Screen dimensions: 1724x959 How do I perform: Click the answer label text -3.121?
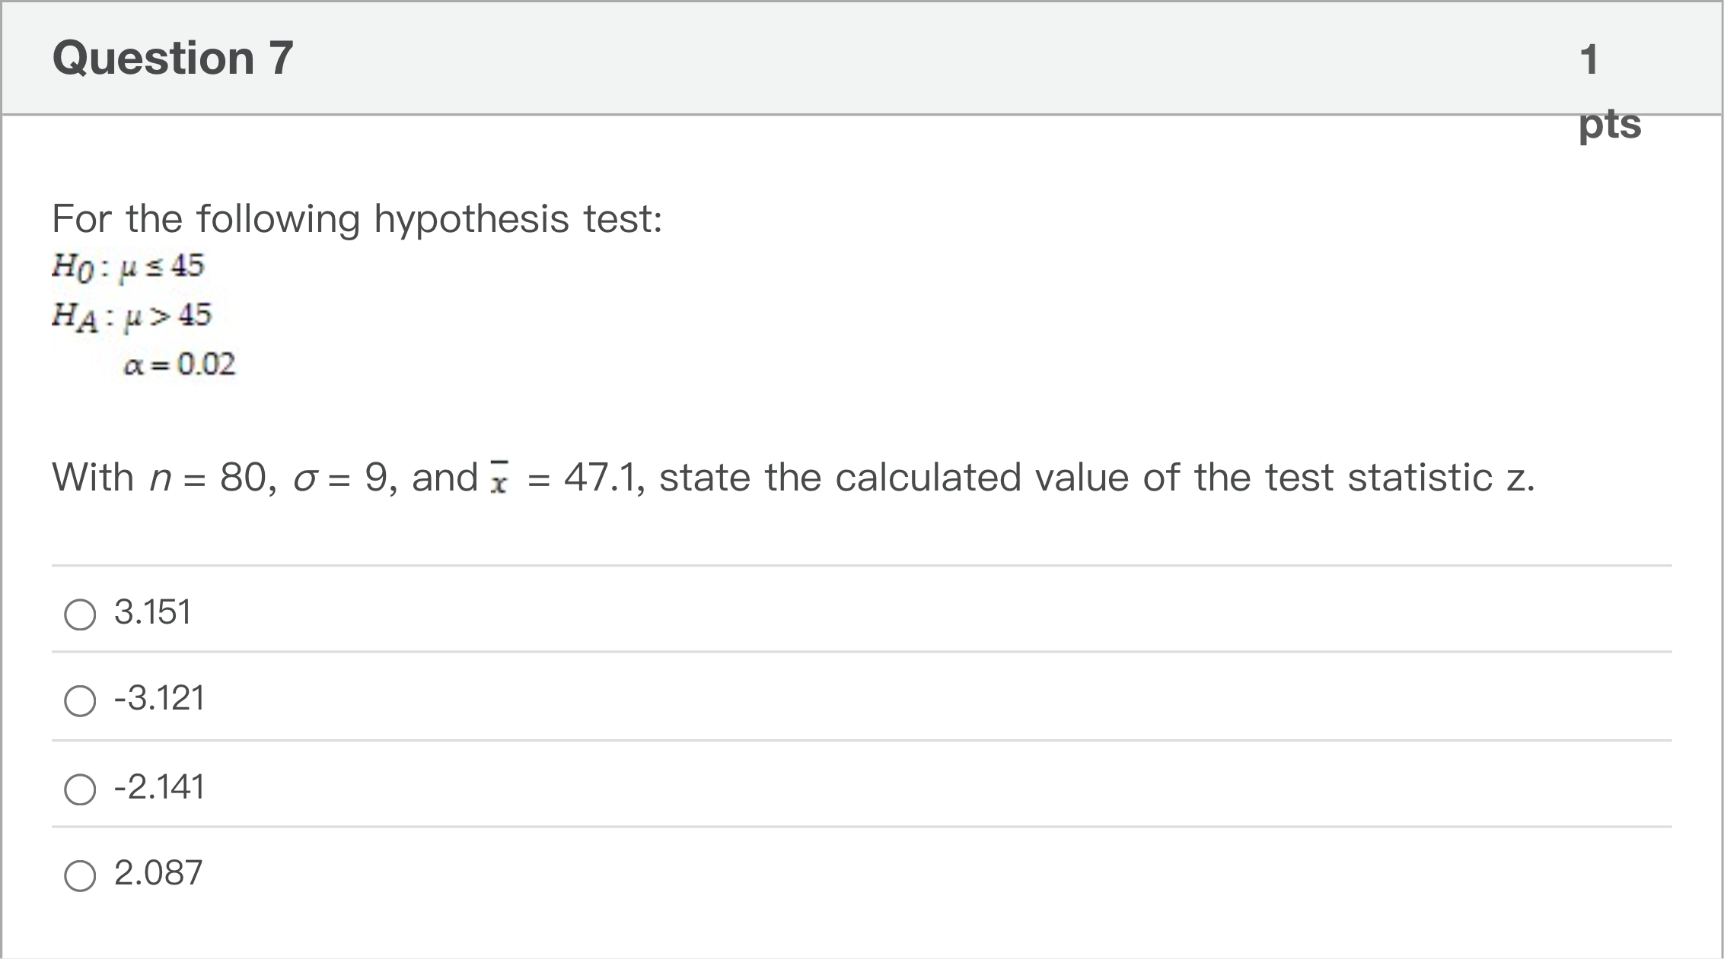[x=159, y=698]
